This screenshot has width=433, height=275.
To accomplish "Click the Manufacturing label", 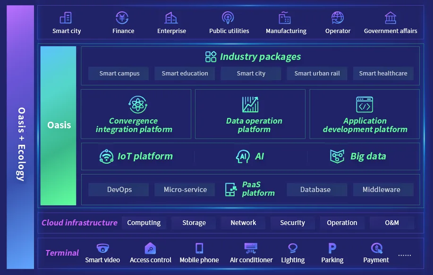I will click(286, 31).
